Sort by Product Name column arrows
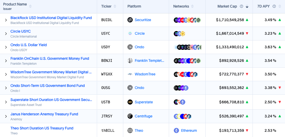Image resolution: width=285 pixels, height=137 pixels. click(x=30, y=6)
